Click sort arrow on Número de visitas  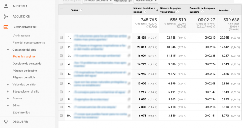pos(157,10)
